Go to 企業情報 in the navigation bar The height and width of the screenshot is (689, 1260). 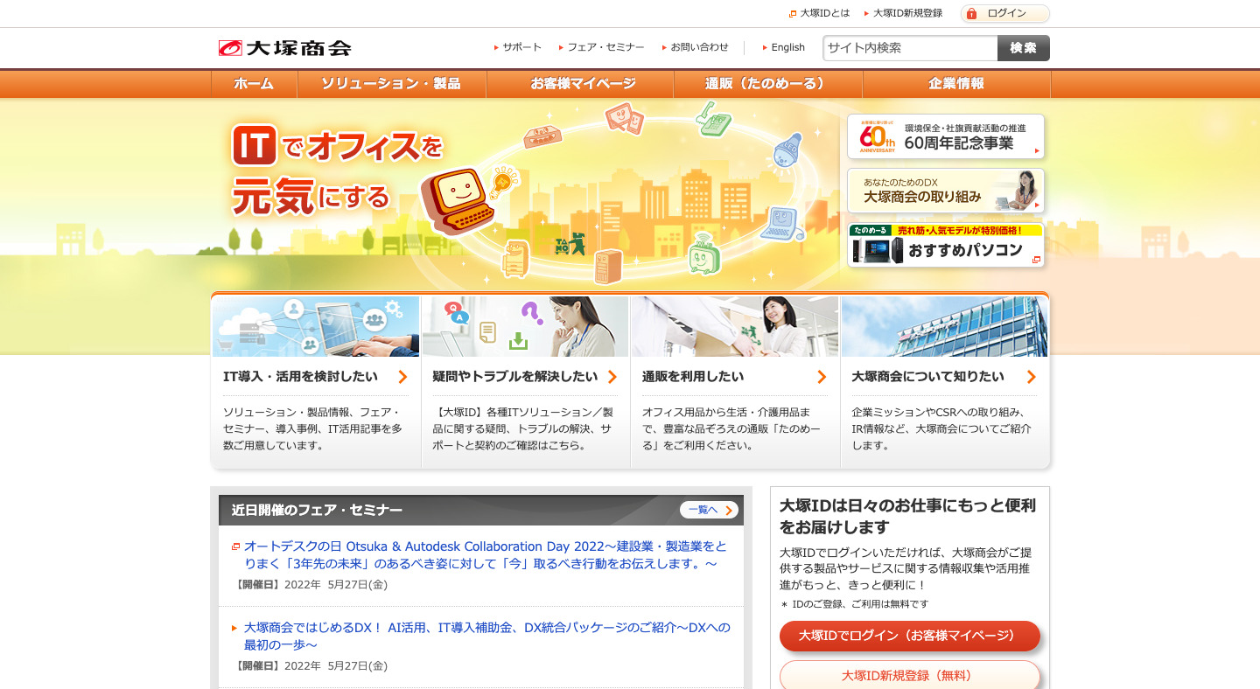tap(955, 84)
